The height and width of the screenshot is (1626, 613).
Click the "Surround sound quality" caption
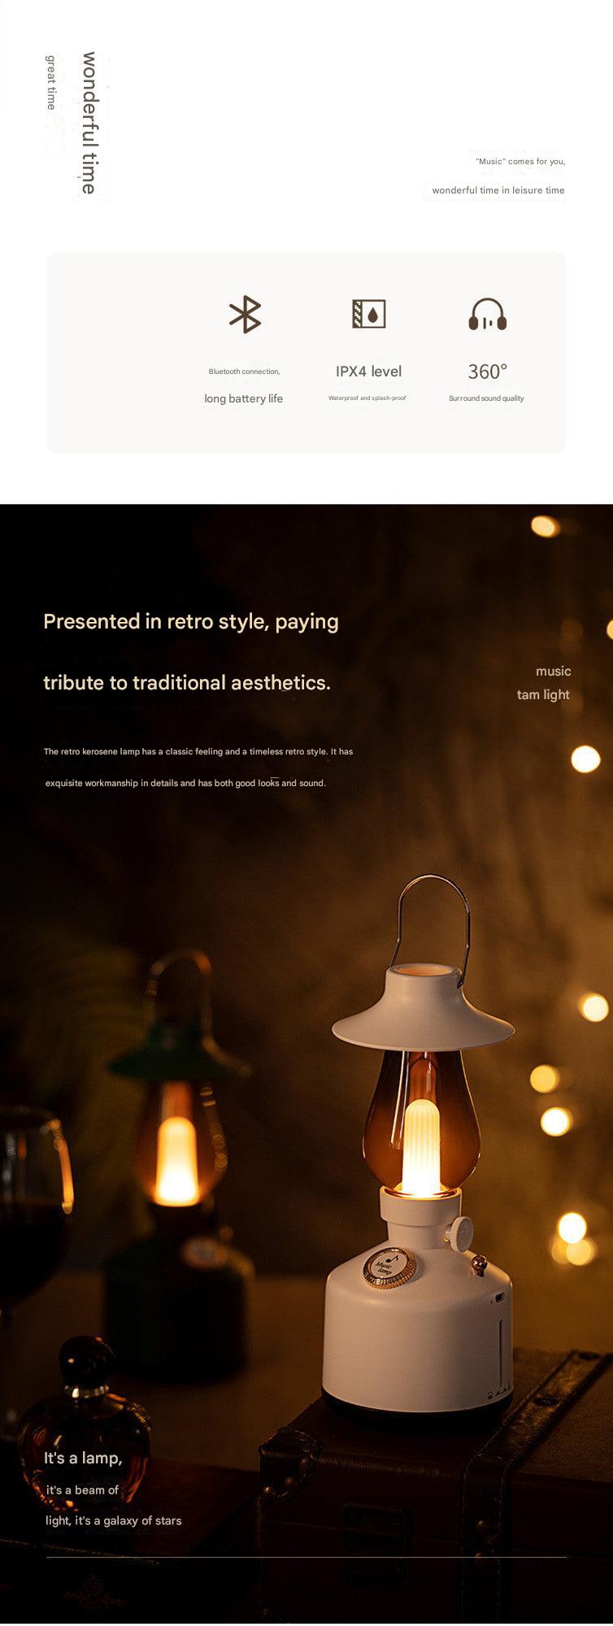click(x=486, y=398)
